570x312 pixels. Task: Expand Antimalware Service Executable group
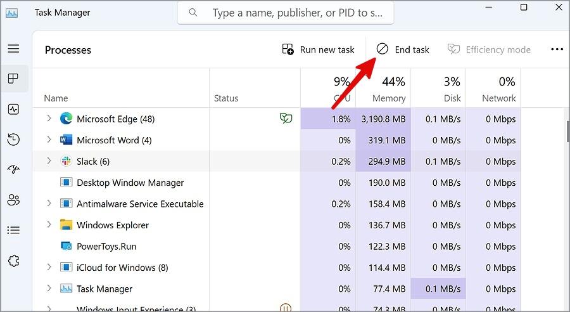pos(49,203)
